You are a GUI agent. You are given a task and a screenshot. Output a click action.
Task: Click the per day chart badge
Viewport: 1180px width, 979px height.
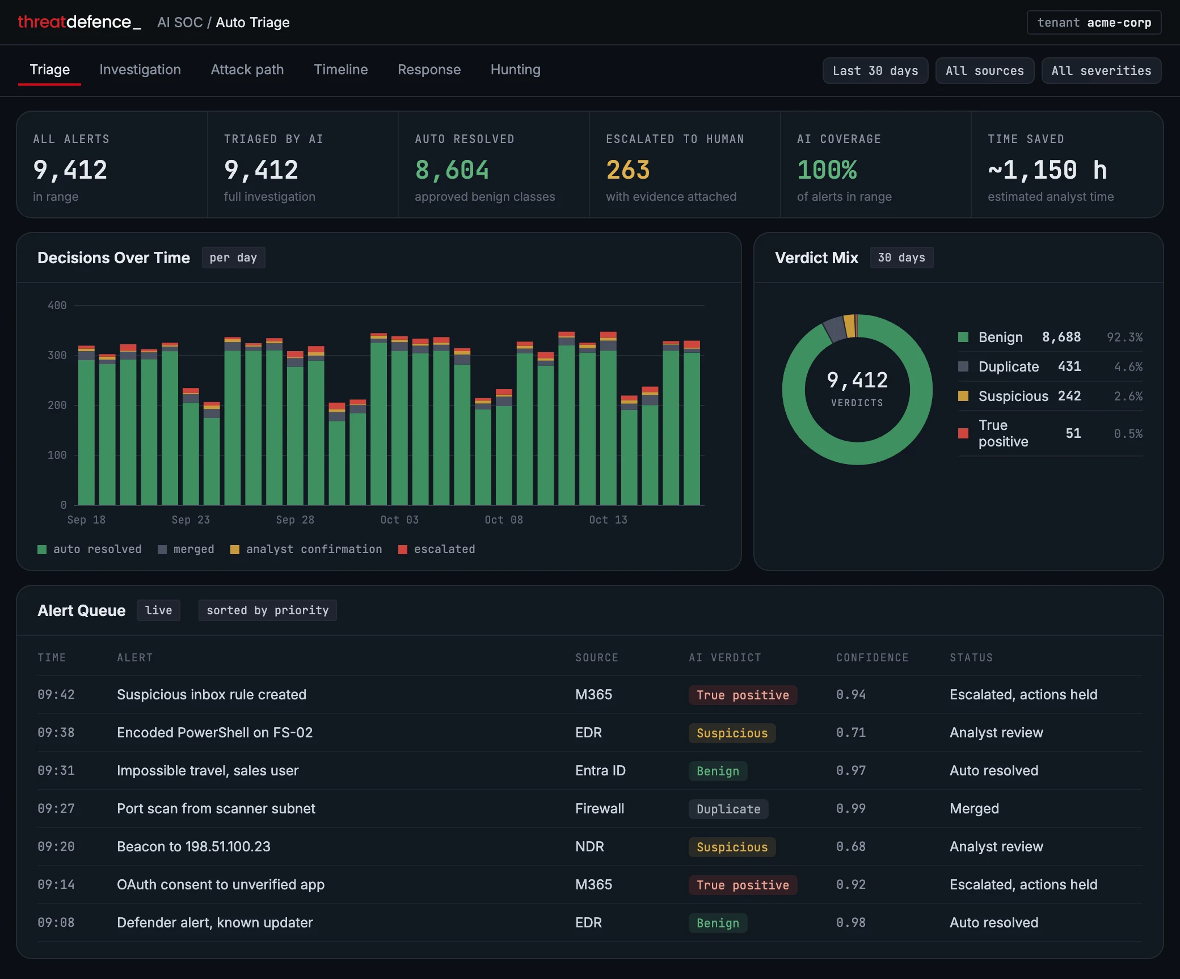[233, 258]
